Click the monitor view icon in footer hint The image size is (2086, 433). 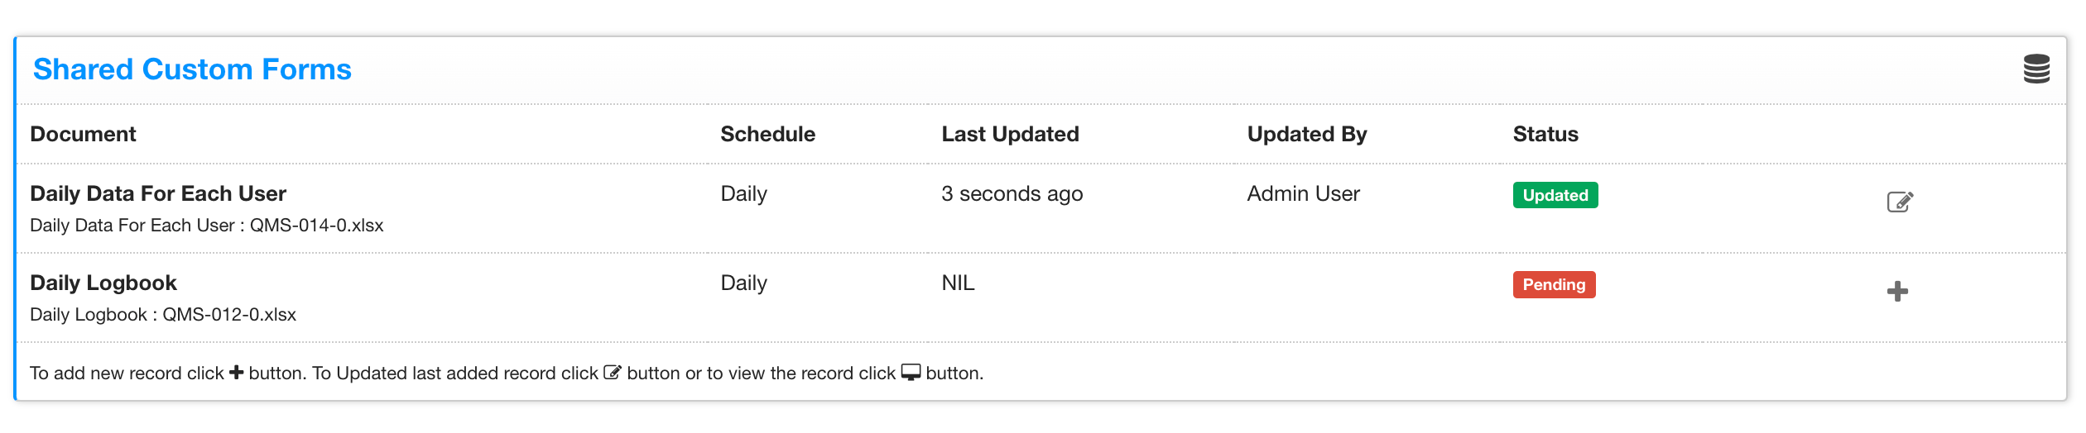911,373
